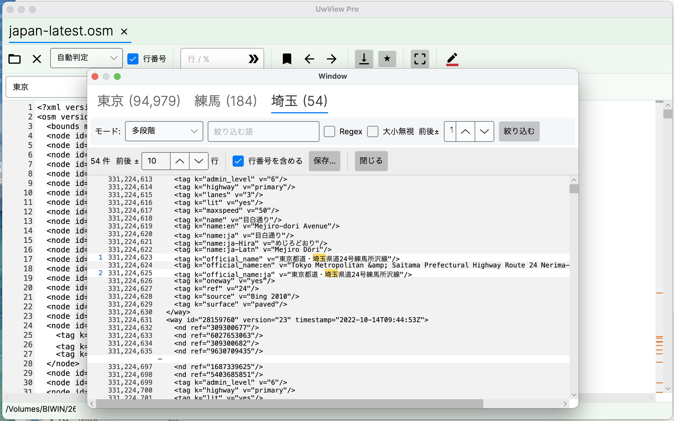Add a bookmark with the bookmark icon
This screenshot has width=674, height=421.
(x=287, y=59)
